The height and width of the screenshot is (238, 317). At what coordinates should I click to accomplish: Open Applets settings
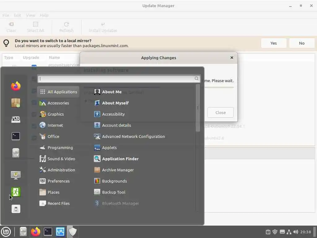tap(105, 148)
